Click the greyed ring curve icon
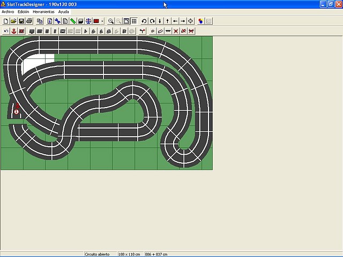Viewport: 343px width, 257px height. click(x=132, y=31)
